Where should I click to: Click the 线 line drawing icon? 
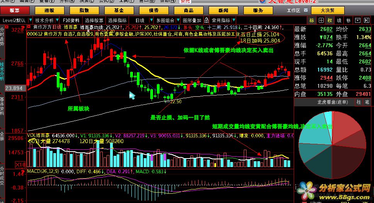click(x=339, y=20)
